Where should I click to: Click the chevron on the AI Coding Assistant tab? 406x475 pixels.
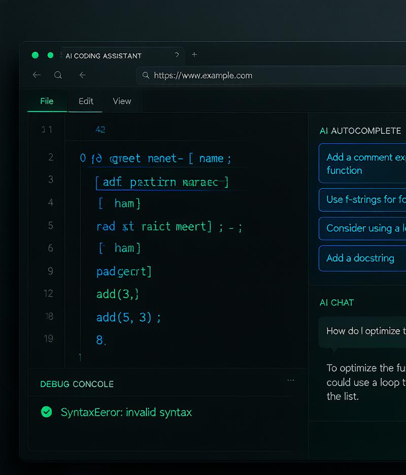pyautogui.click(x=177, y=54)
